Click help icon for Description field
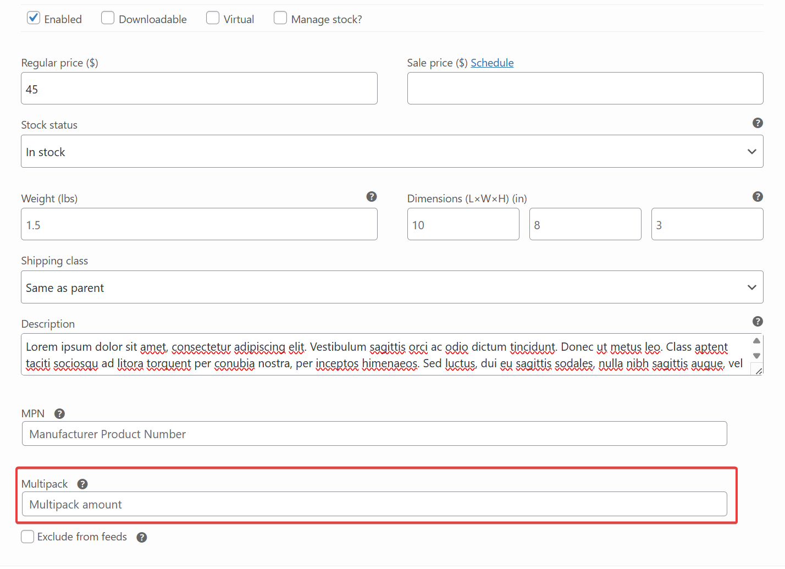The image size is (785, 569). coord(758,322)
